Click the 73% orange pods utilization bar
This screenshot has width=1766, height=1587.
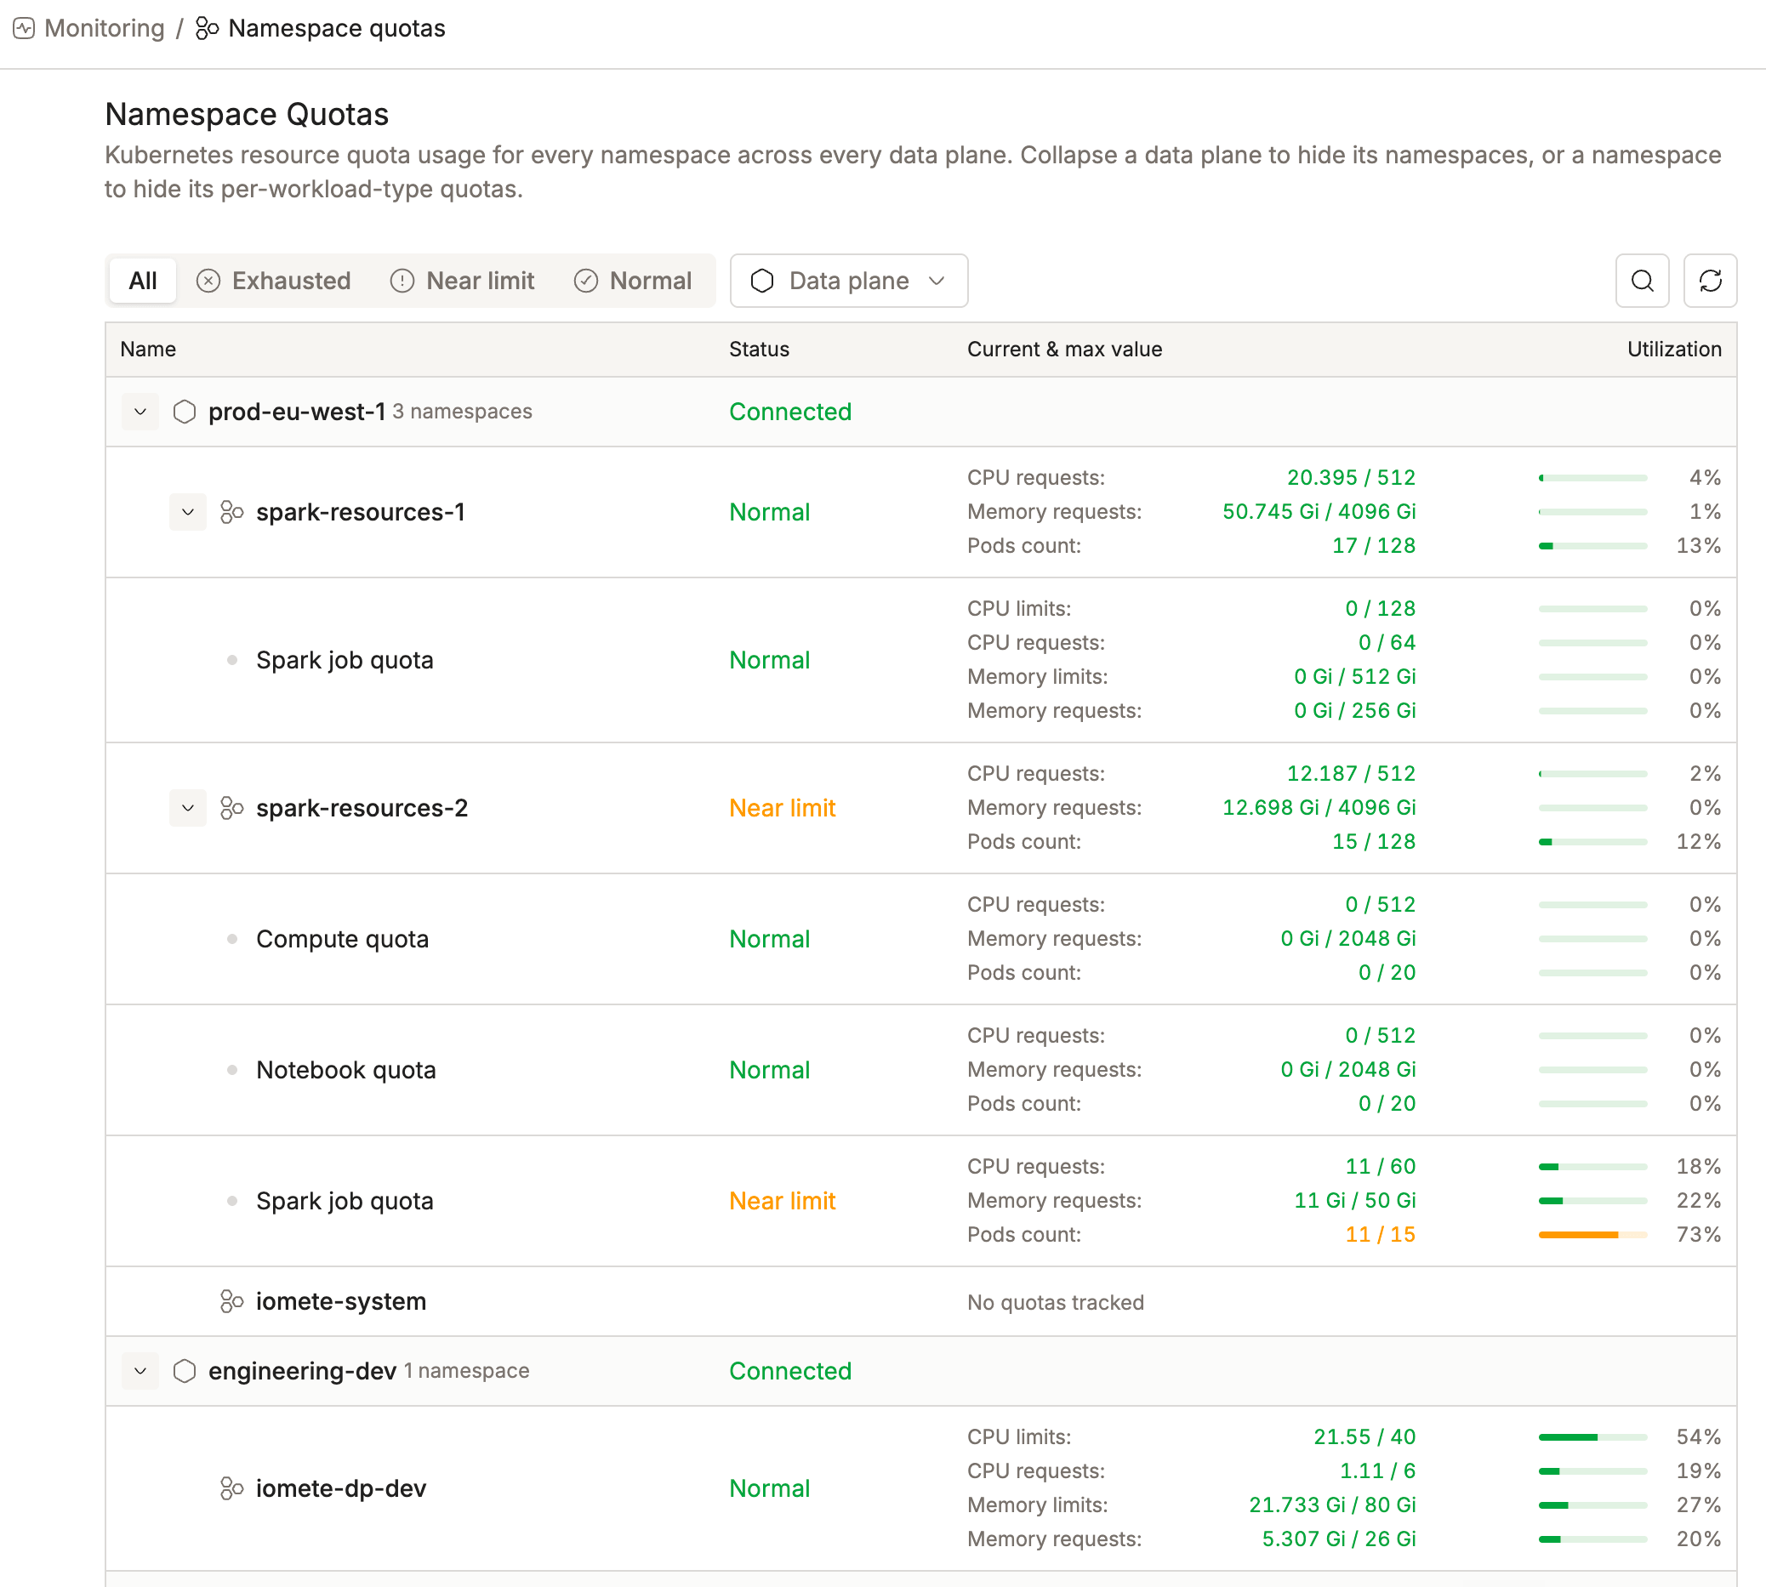point(1592,1235)
